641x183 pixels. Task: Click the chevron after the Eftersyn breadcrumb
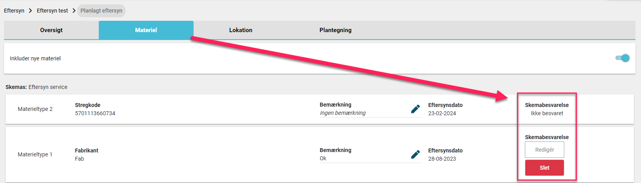(x=30, y=11)
